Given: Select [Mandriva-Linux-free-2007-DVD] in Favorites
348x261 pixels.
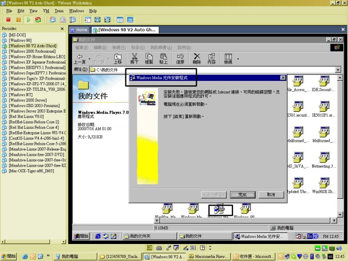Looking at the screenshot, I should 37,154.
